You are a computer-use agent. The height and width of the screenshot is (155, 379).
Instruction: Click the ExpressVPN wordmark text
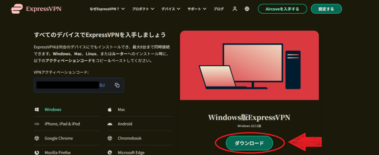(44, 9)
